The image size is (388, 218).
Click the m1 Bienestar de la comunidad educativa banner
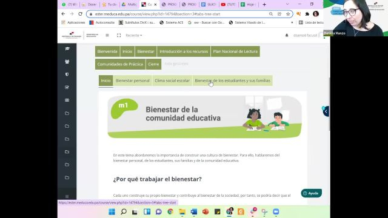pos(205,117)
